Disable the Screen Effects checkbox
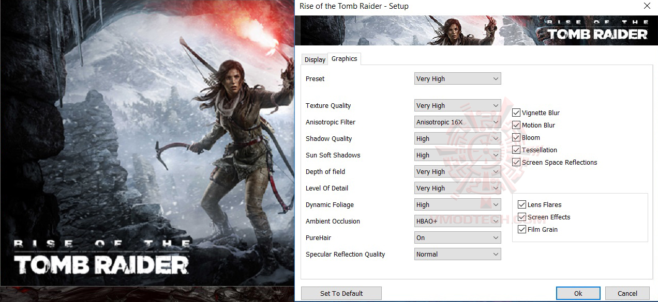 pos(522,217)
